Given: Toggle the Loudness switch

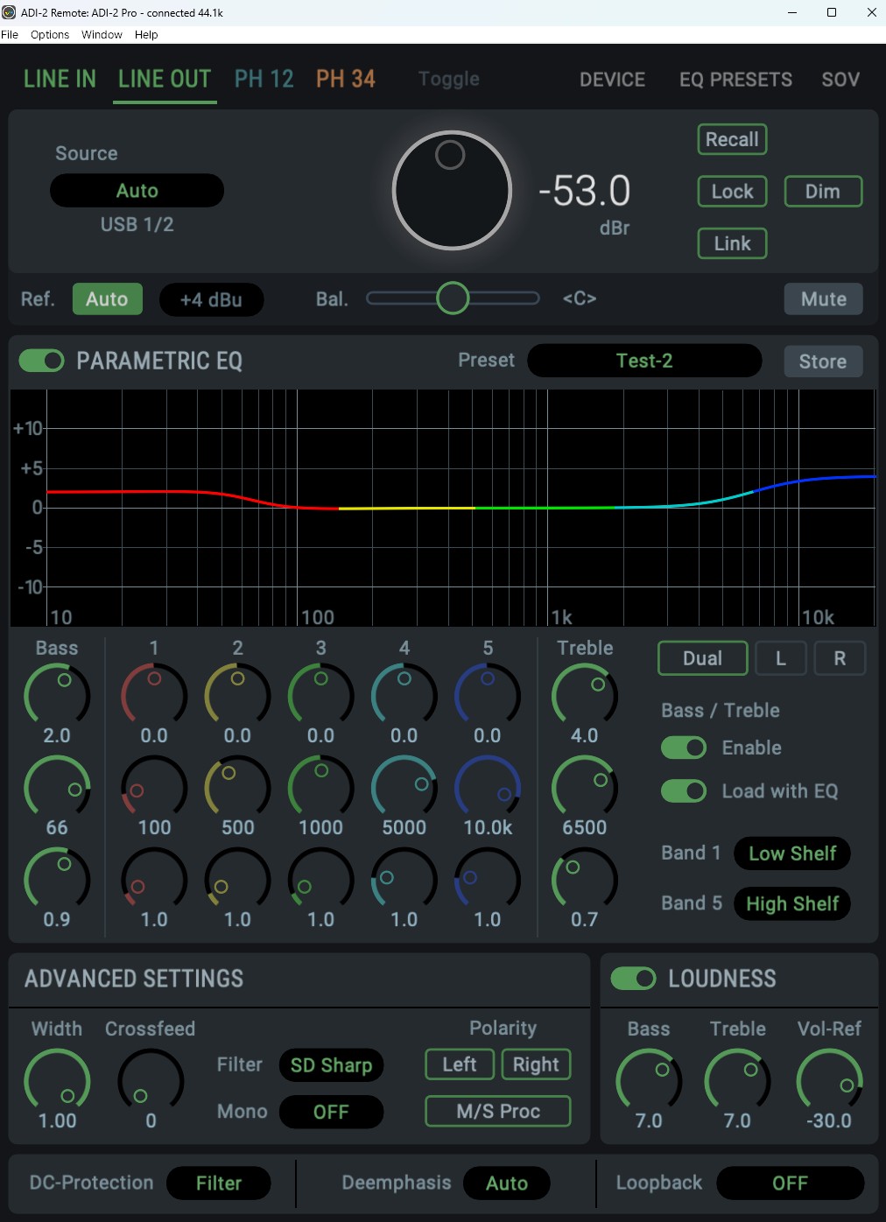Looking at the screenshot, I should point(633,979).
